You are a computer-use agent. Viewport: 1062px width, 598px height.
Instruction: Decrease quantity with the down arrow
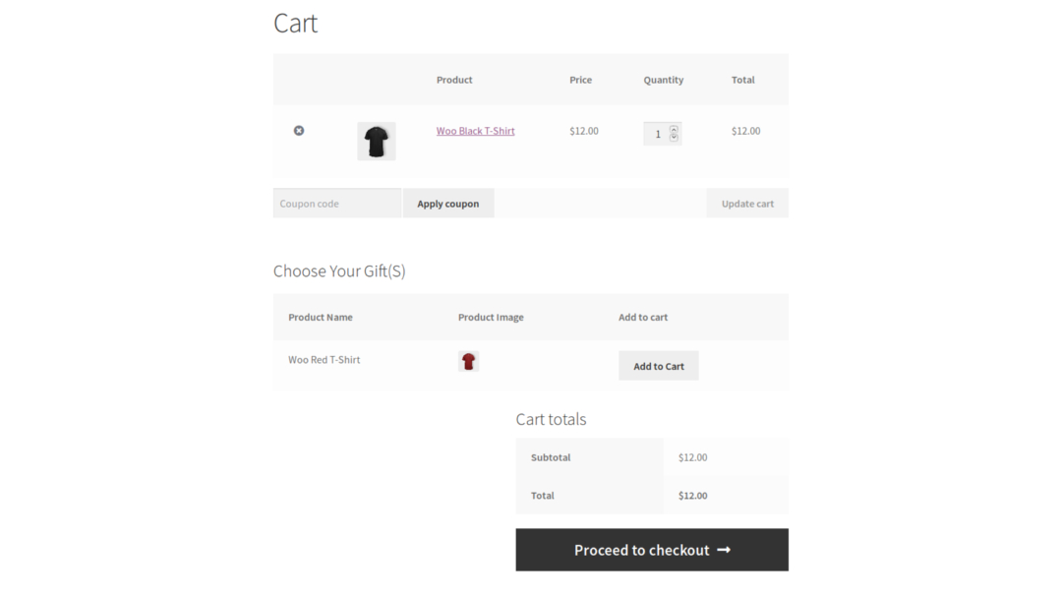tap(674, 137)
